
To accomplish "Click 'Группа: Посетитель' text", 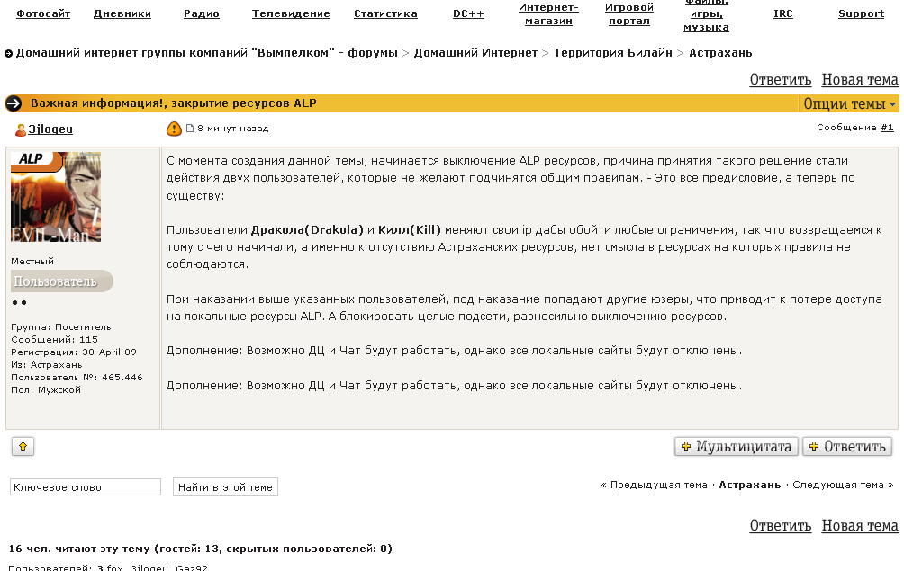I will (61, 327).
